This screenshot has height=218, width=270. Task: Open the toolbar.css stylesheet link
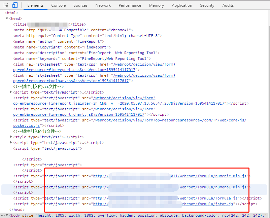coord(94,78)
